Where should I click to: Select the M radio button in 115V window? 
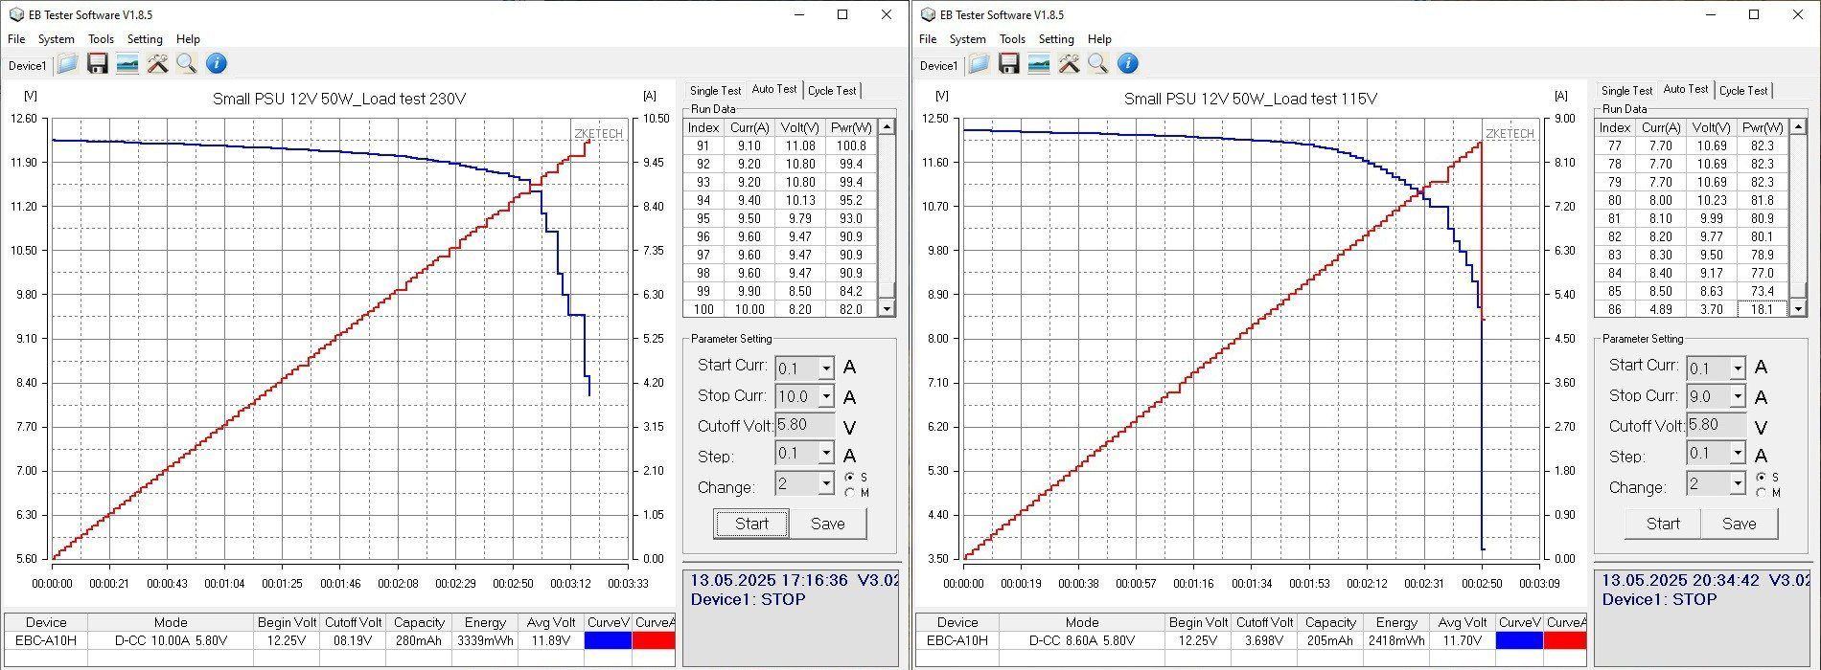1762,493
